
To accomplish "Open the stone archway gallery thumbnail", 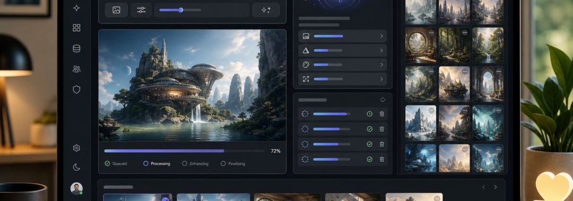I will (488, 84).
